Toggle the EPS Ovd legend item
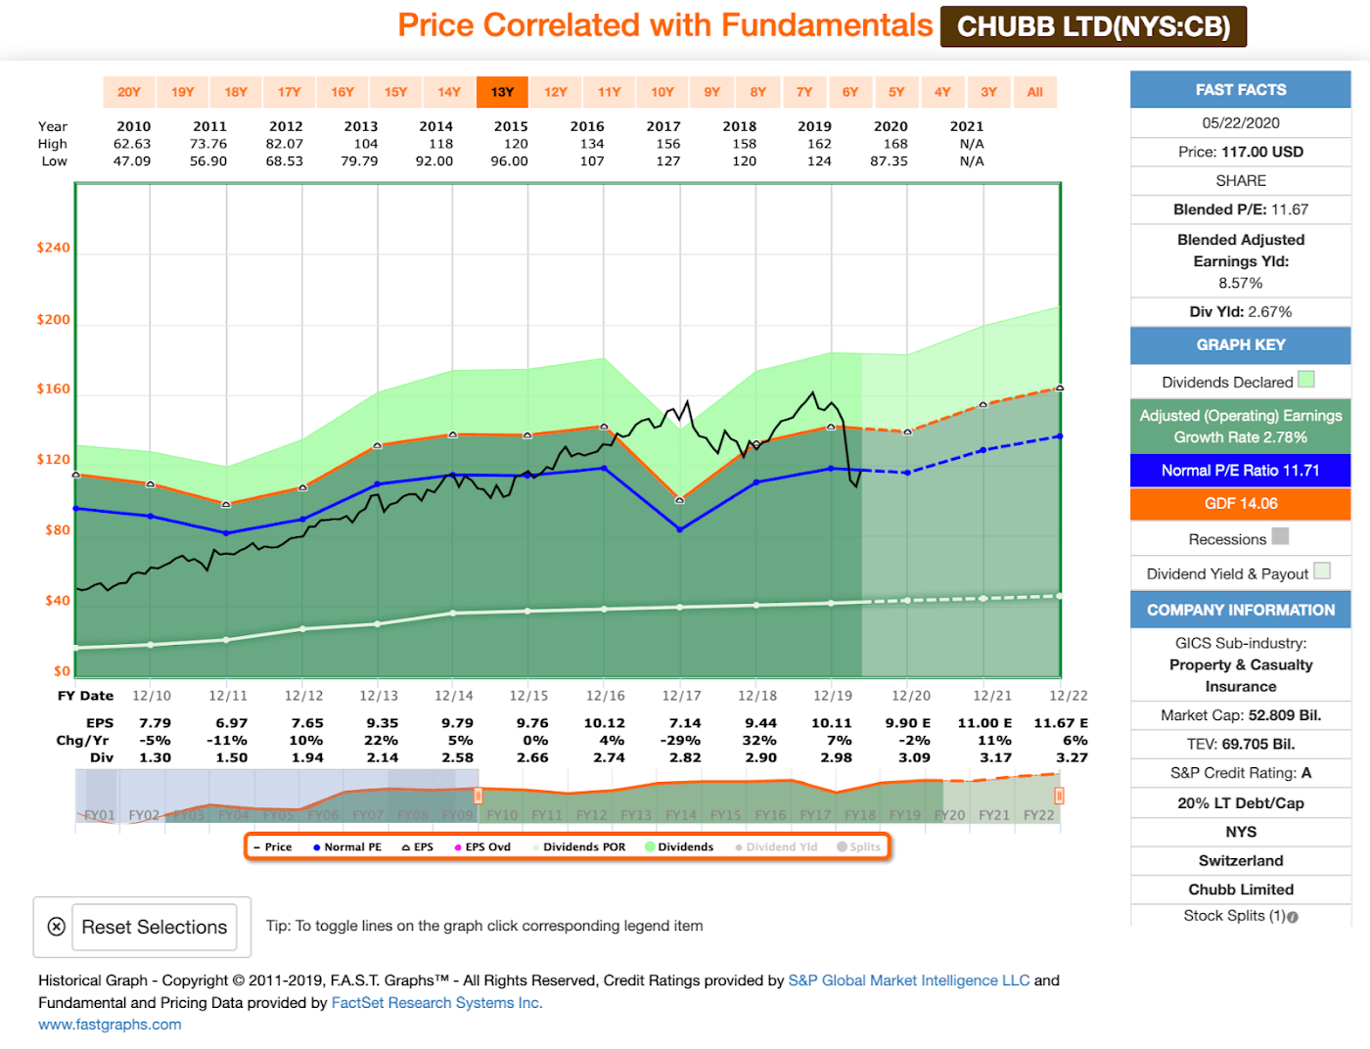The height and width of the screenshot is (1049, 1370). coord(482,847)
